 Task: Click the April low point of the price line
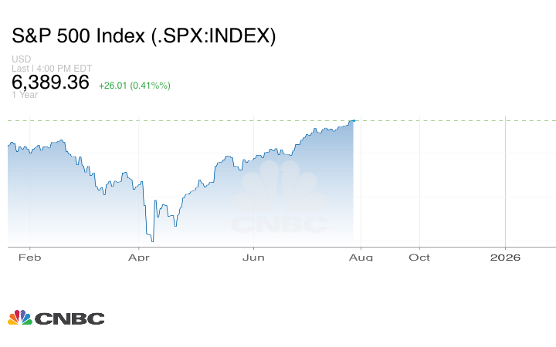coord(152,241)
